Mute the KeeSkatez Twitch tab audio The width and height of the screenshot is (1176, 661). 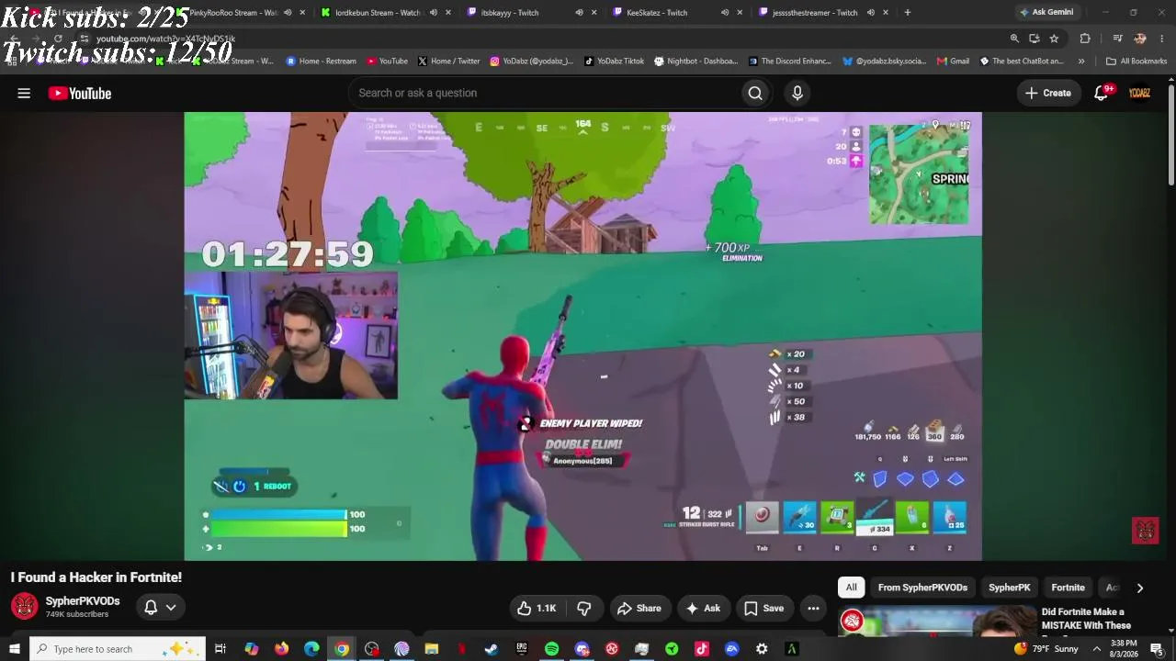click(725, 13)
